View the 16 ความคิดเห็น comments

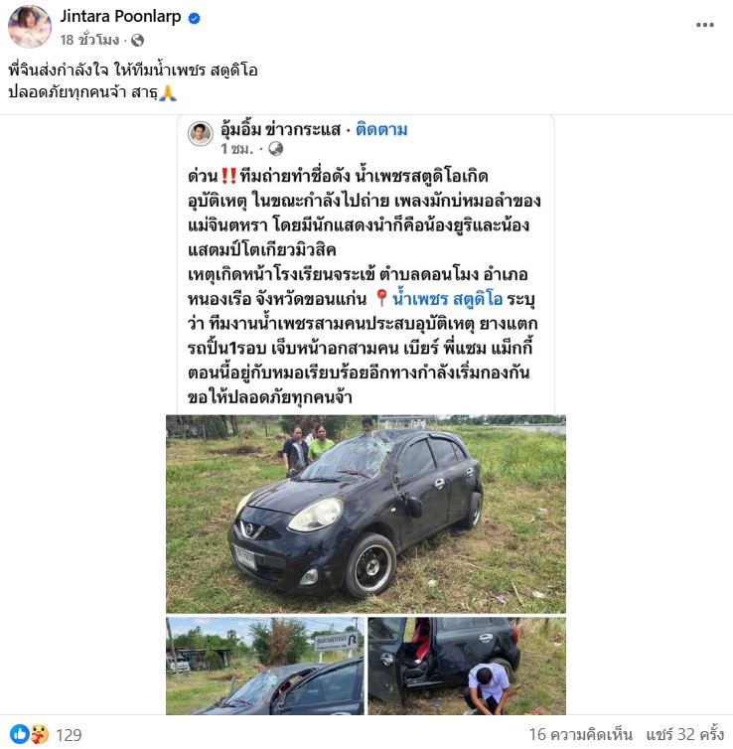[580, 734]
